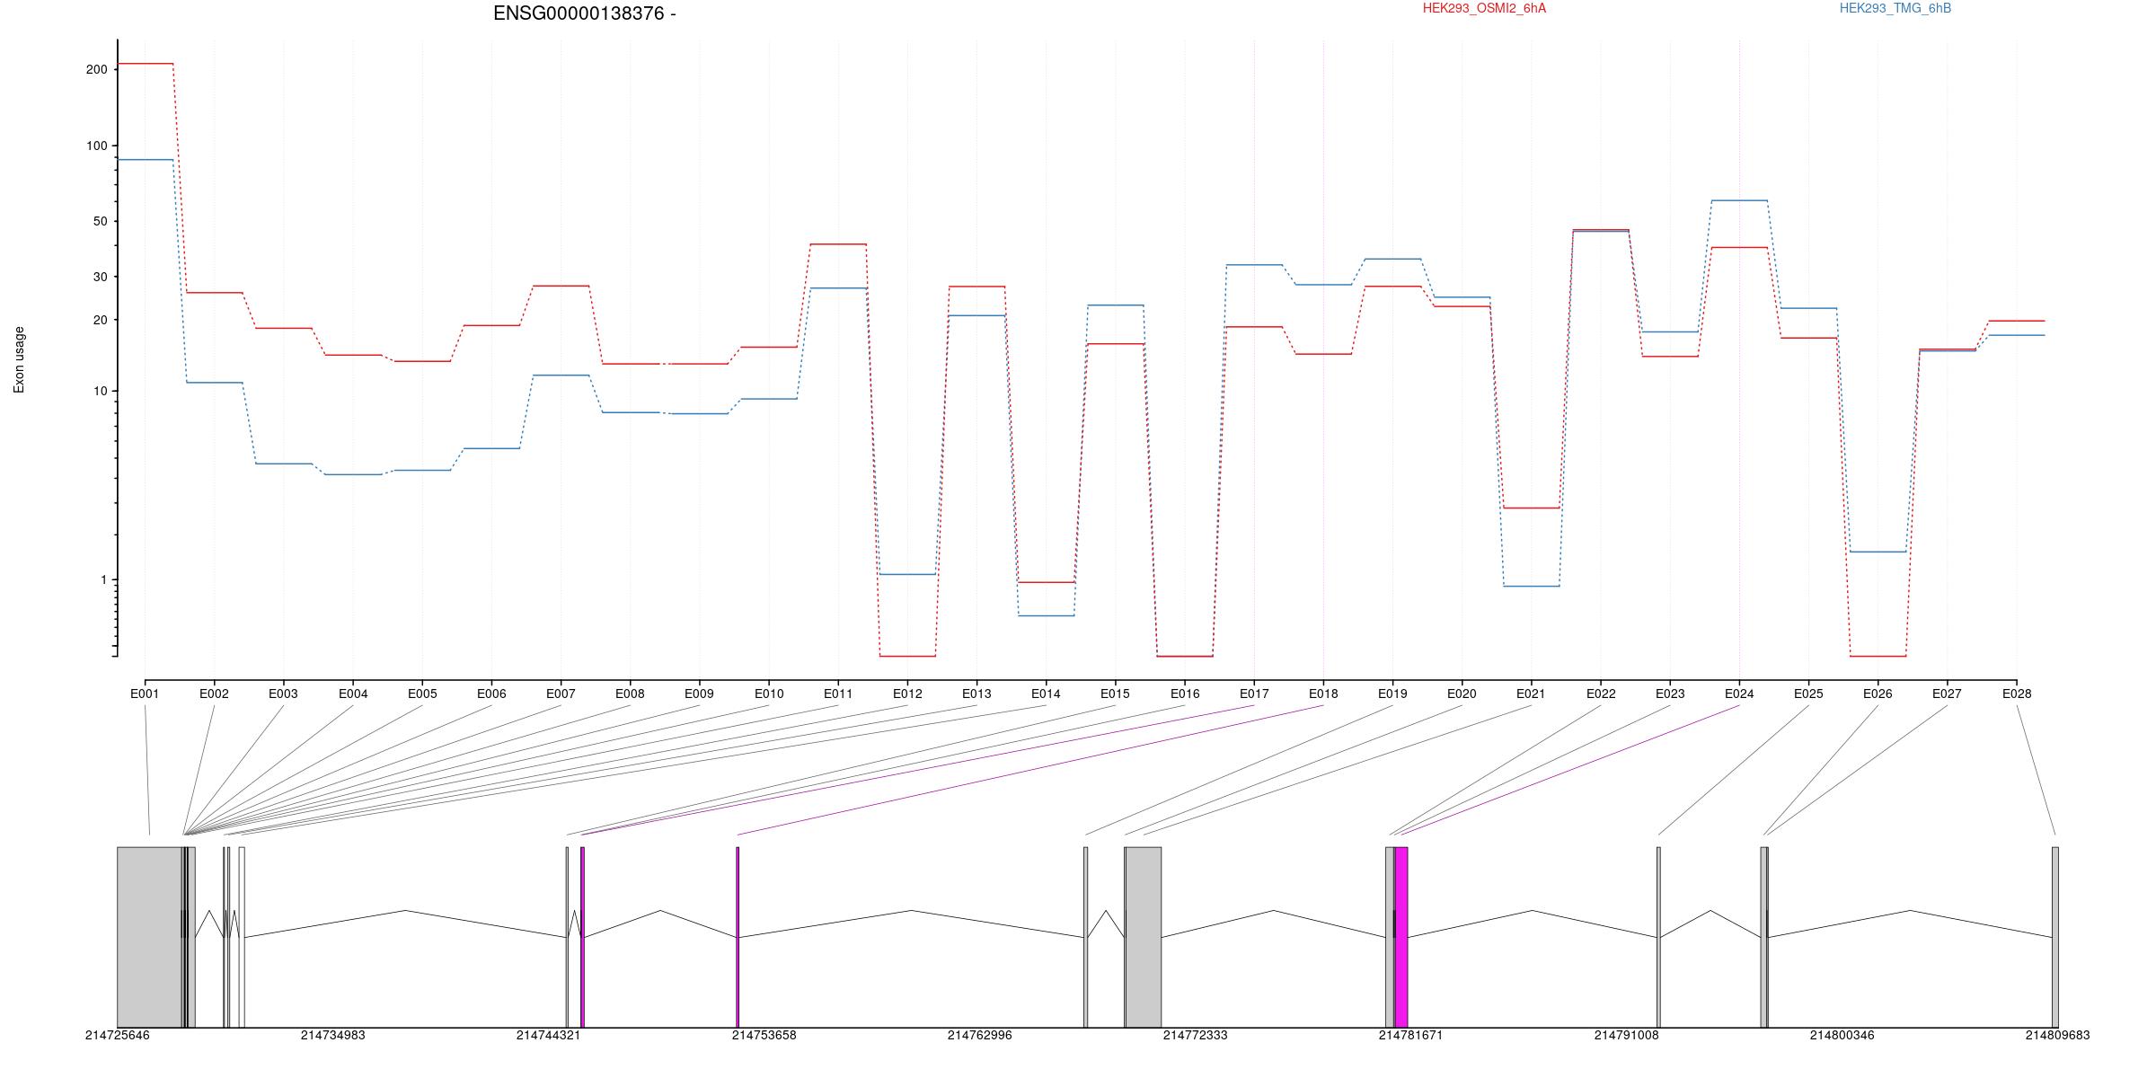Click the exon label E027

(1947, 694)
